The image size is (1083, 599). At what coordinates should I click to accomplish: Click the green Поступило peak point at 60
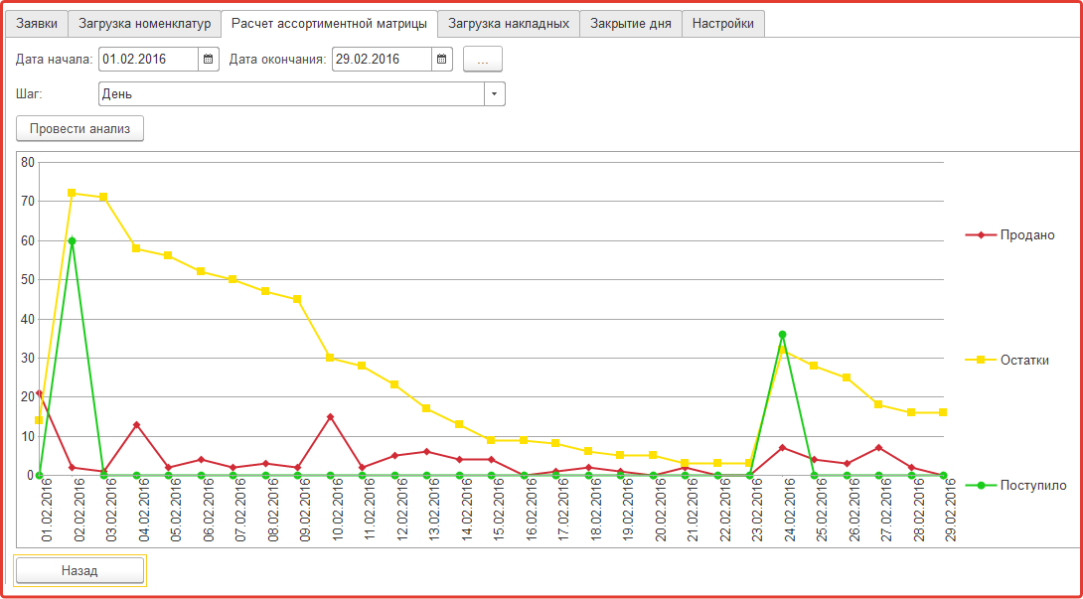[72, 240]
